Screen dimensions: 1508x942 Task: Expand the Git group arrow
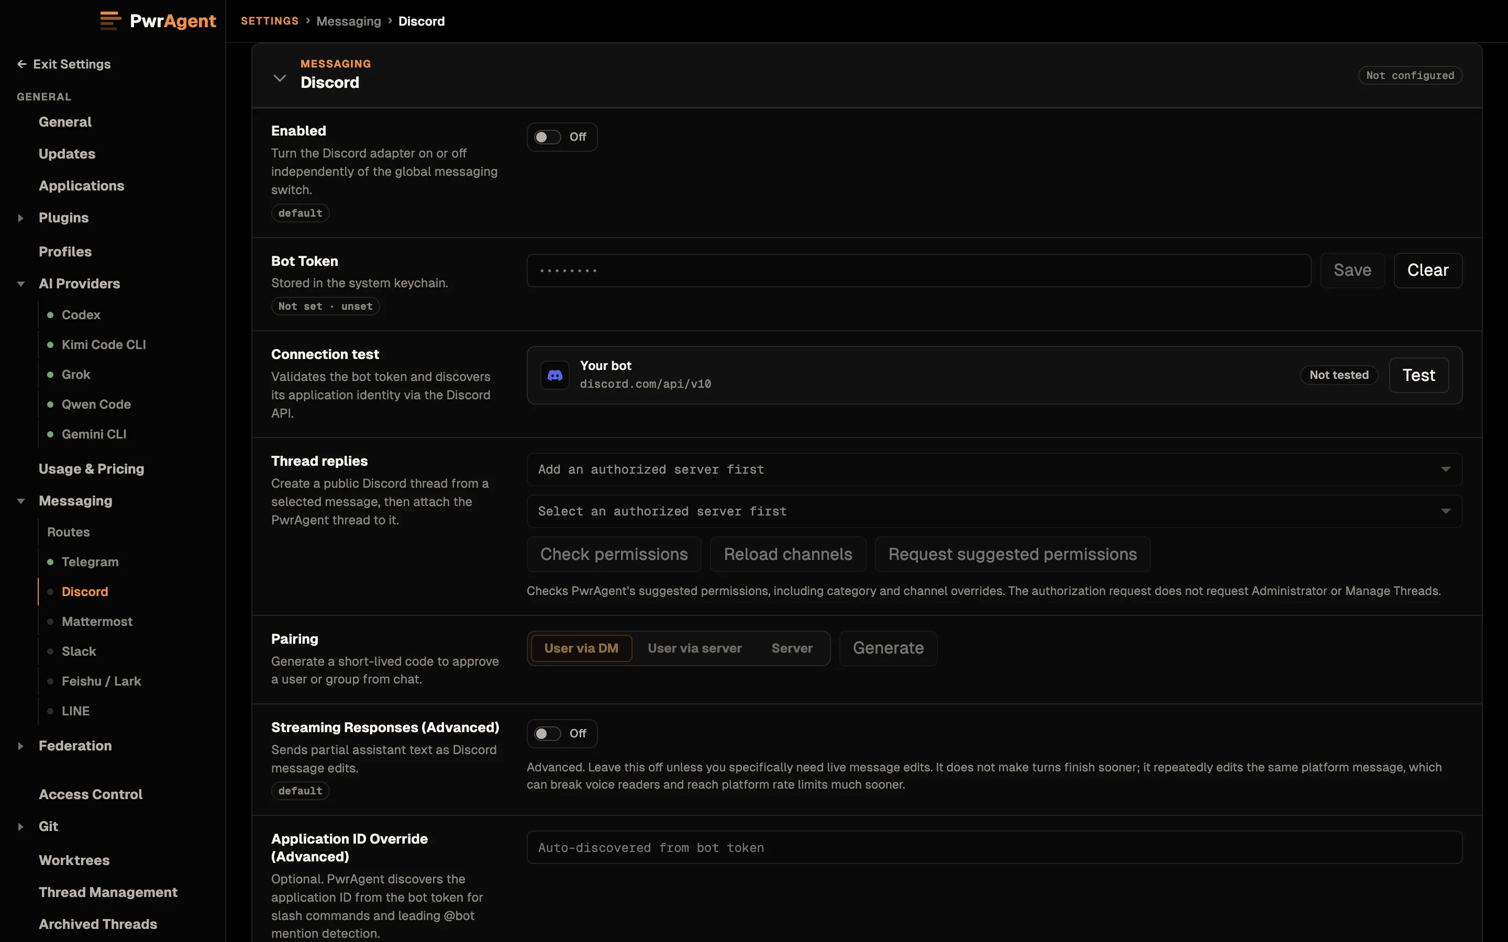20,827
